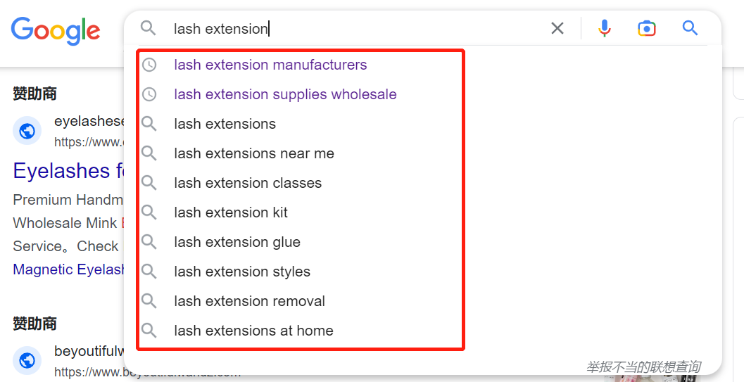Open the "Magnetic Eyelash" sitelink
Screen dimensions: 744x382
click(x=68, y=269)
